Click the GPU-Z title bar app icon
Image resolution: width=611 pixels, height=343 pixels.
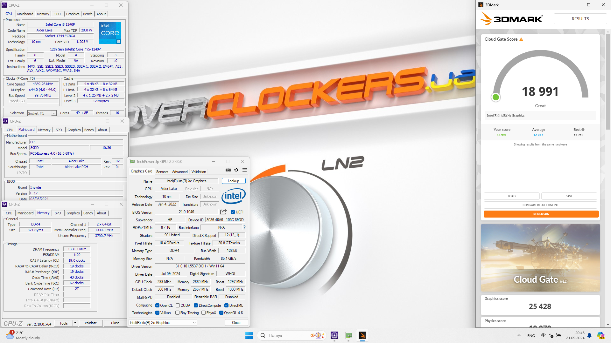132,162
